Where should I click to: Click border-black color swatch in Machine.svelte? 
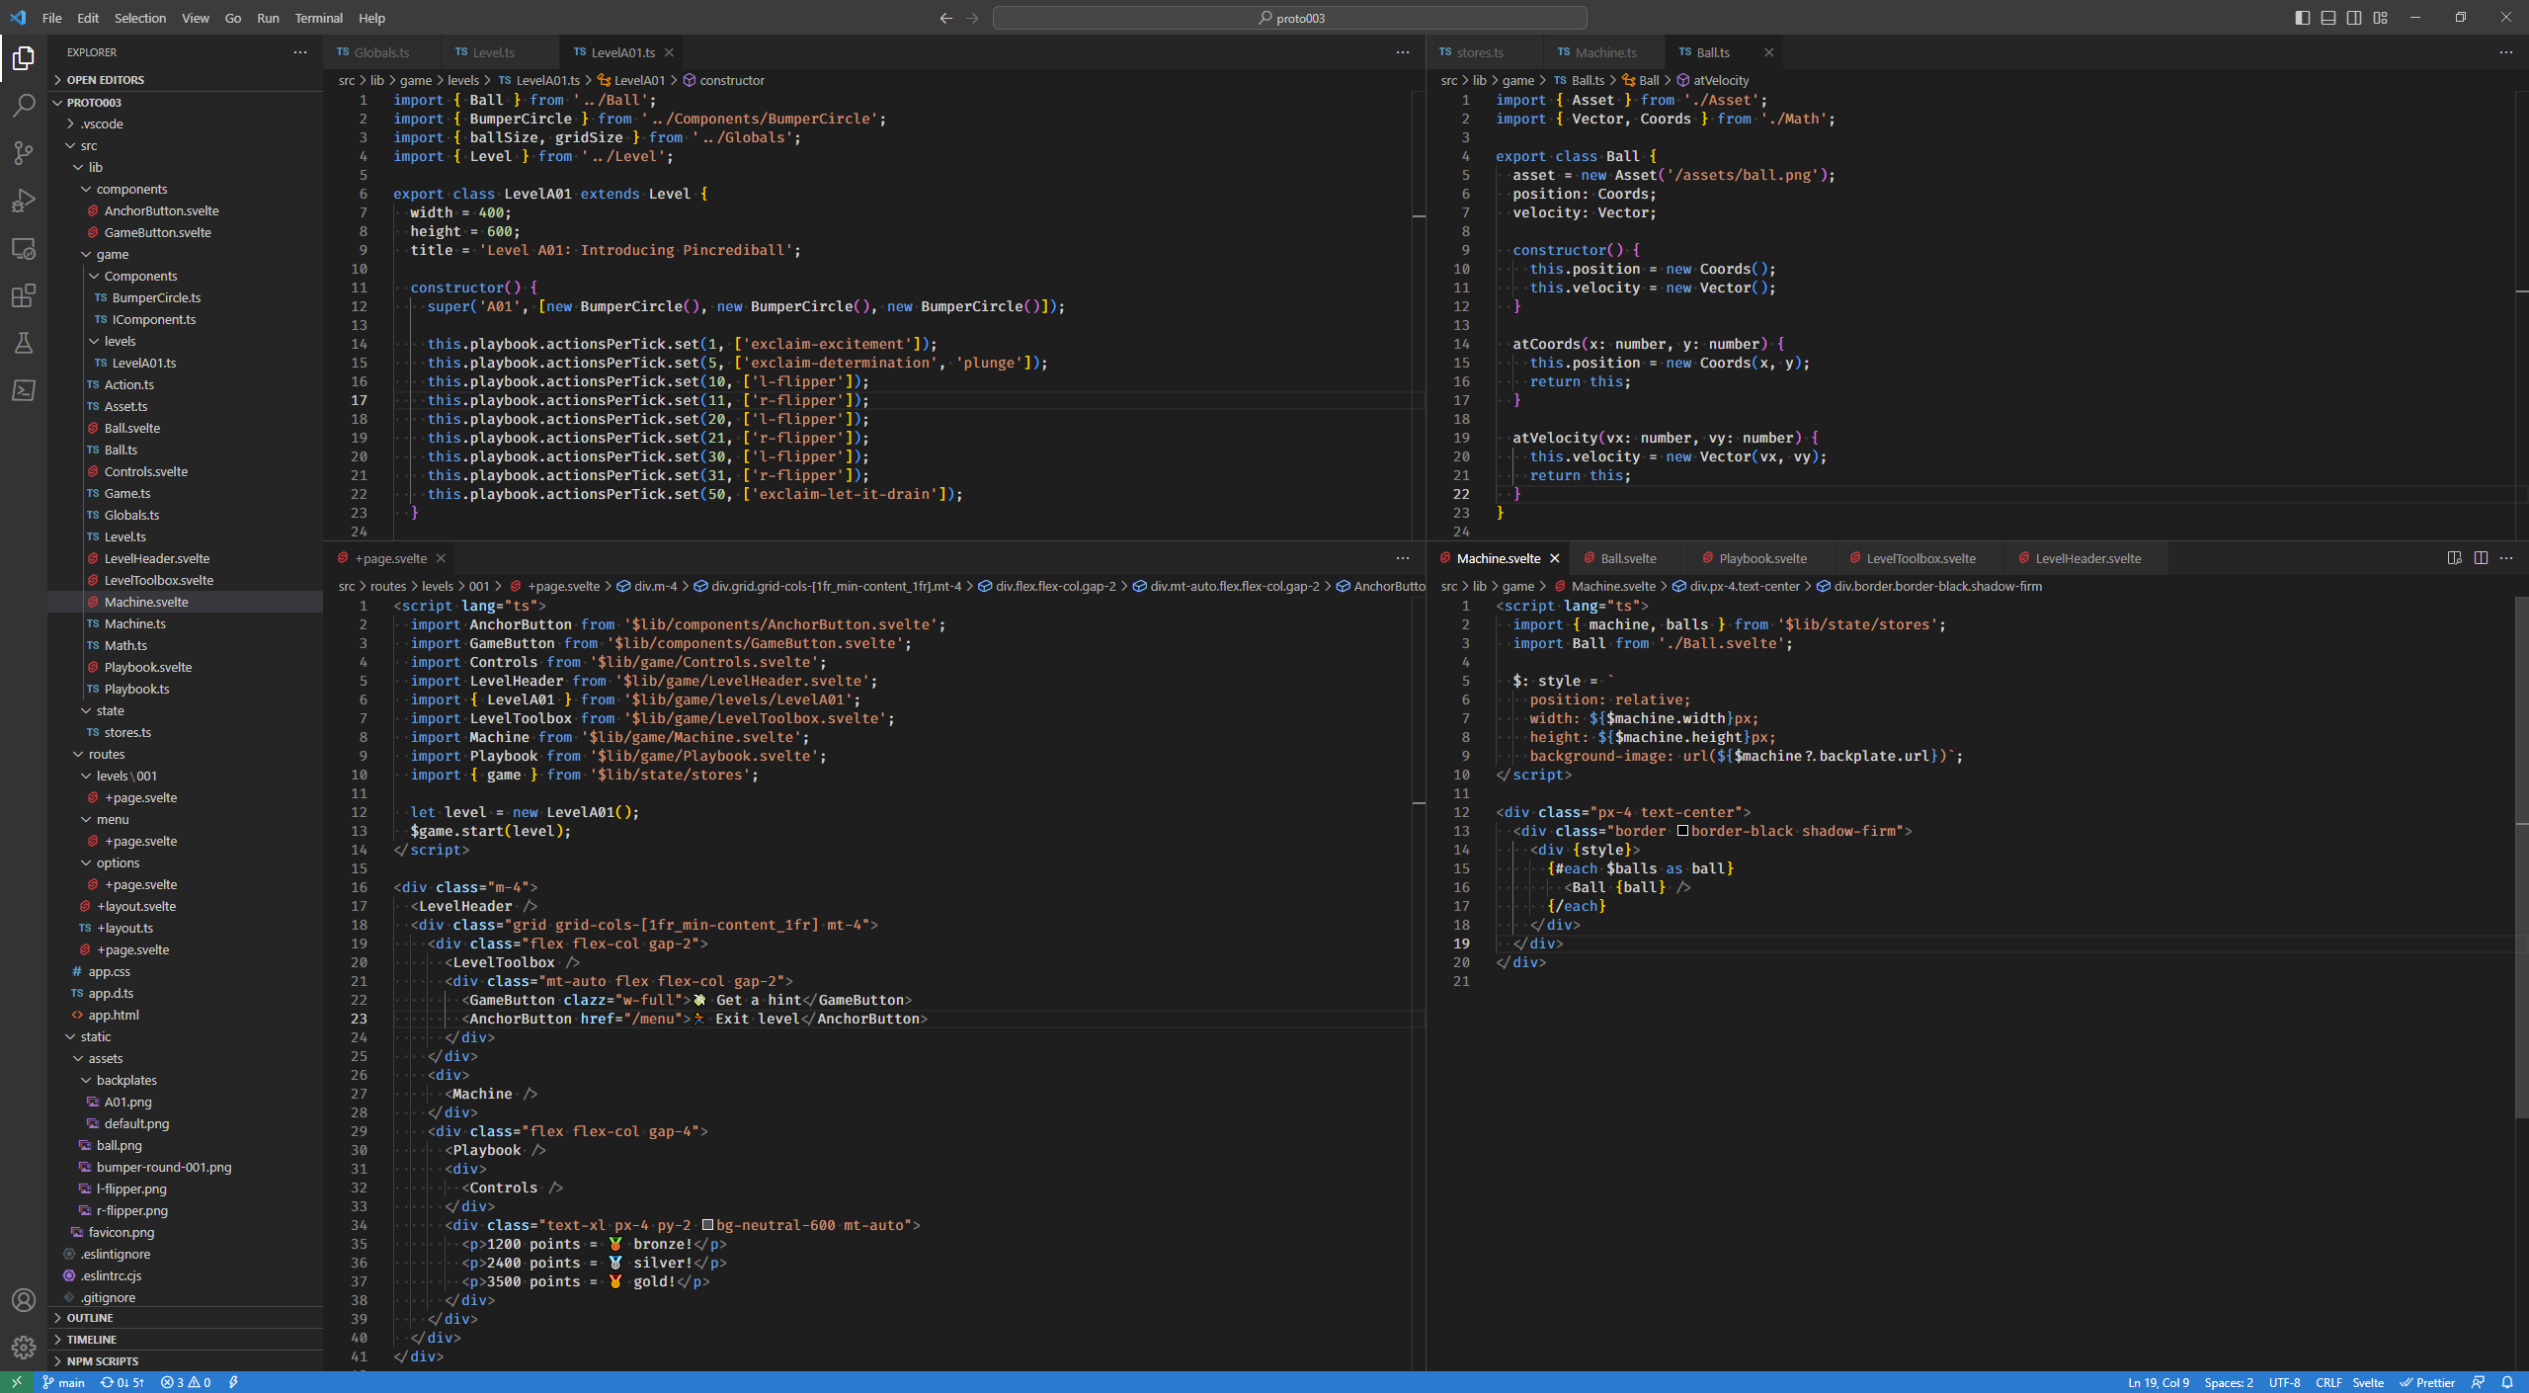coord(1682,831)
